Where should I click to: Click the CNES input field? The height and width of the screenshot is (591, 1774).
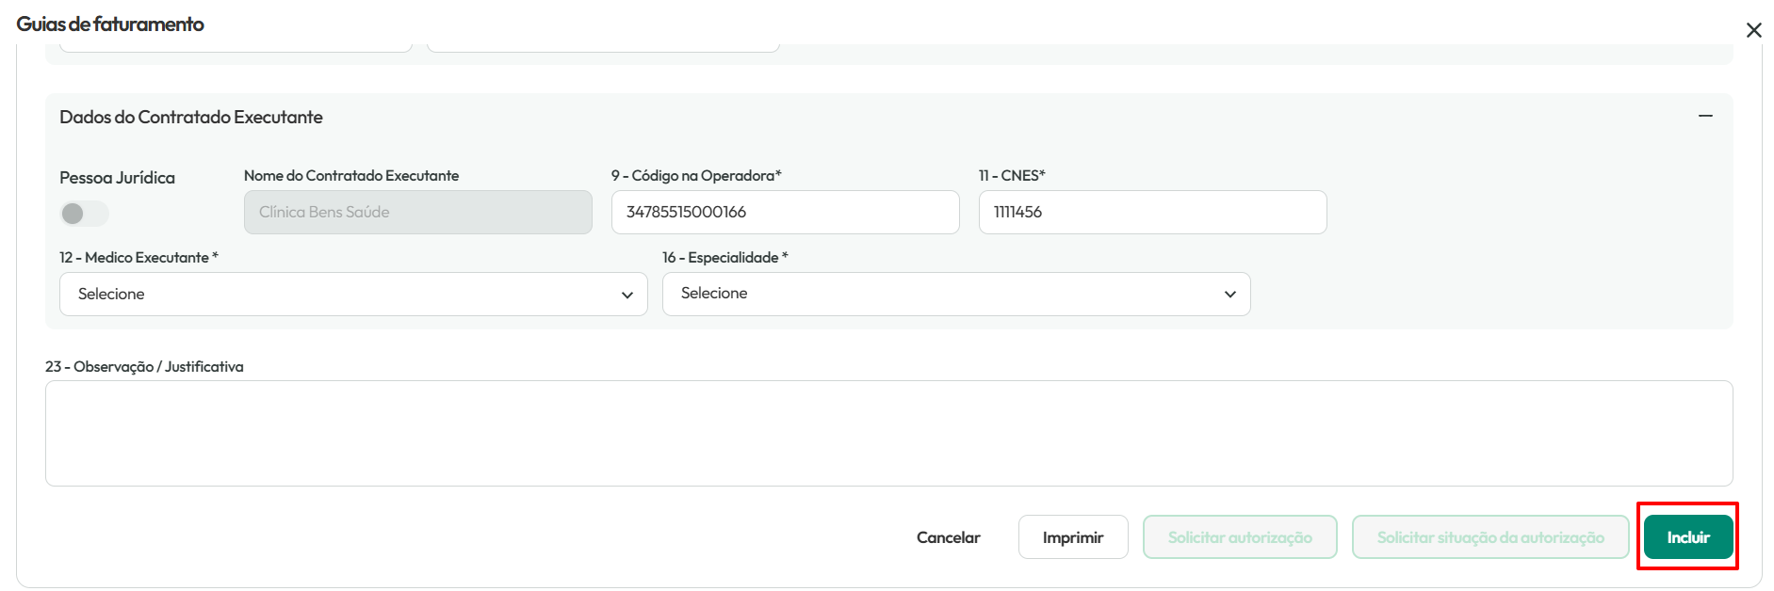click(x=1153, y=213)
